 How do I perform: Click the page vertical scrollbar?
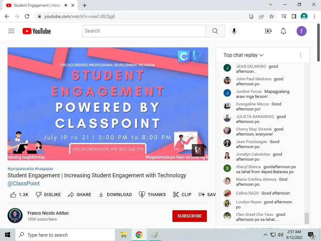pyautogui.click(x=318, y=42)
